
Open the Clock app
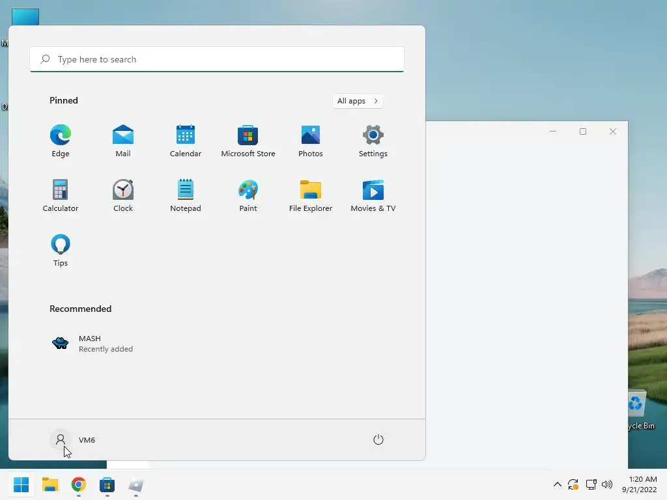(123, 196)
